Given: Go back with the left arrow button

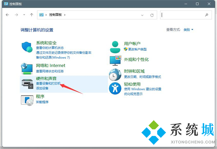Looking at the screenshot, I should (x=7, y=15).
